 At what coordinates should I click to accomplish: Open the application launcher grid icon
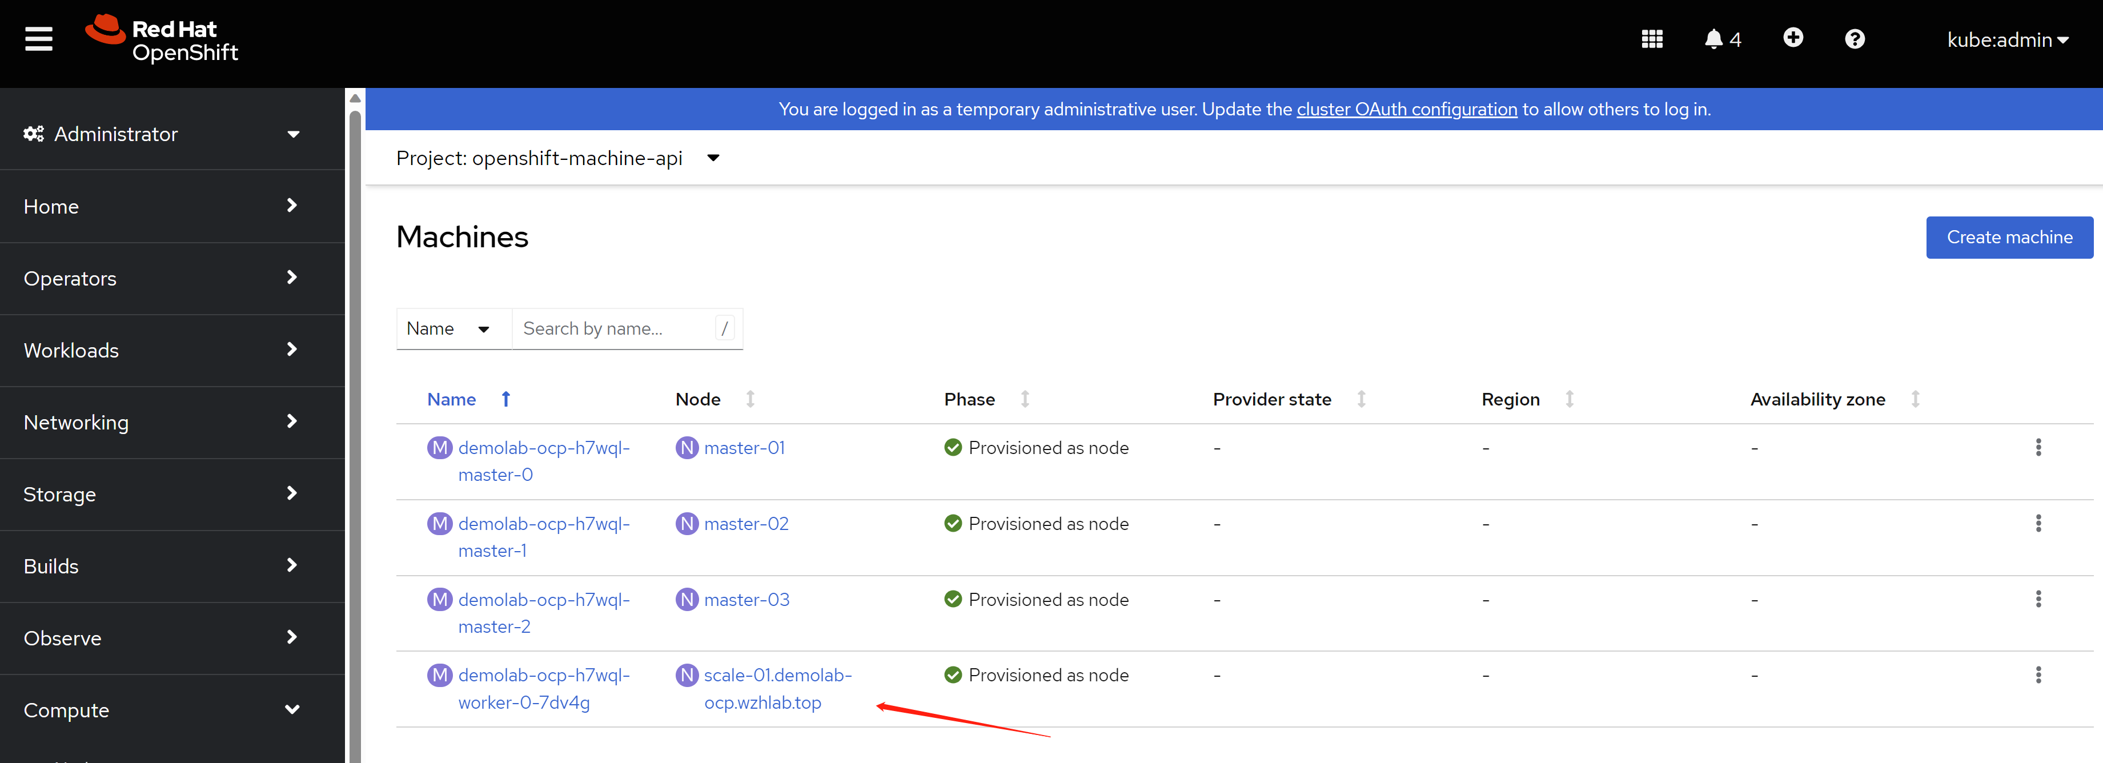[x=1652, y=39]
